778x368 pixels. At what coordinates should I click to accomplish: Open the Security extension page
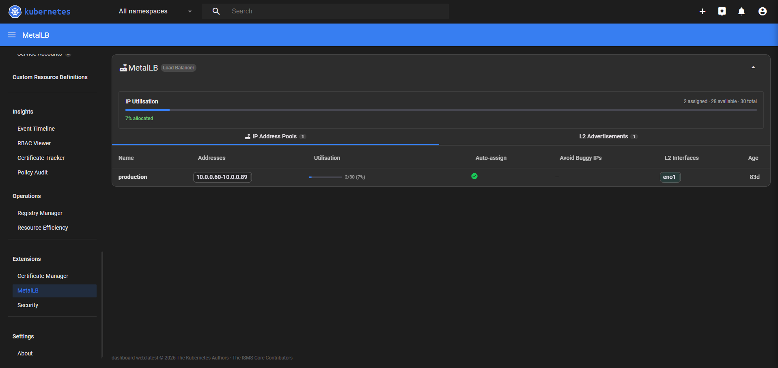click(x=28, y=305)
